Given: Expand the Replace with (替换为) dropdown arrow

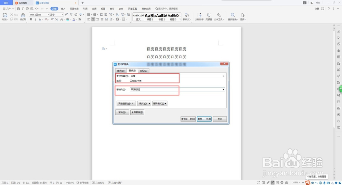Looking at the screenshot, I should coord(224,90).
